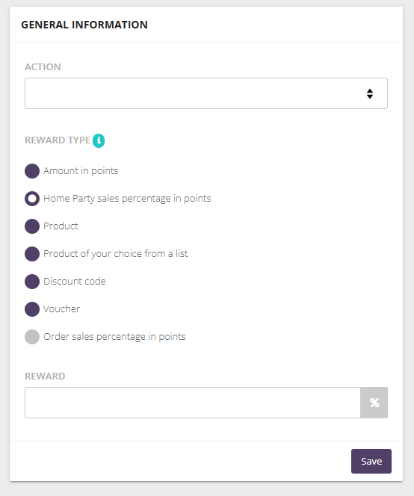This screenshot has width=414, height=496.
Task: Click the Discount code label text
Action: coord(75,281)
